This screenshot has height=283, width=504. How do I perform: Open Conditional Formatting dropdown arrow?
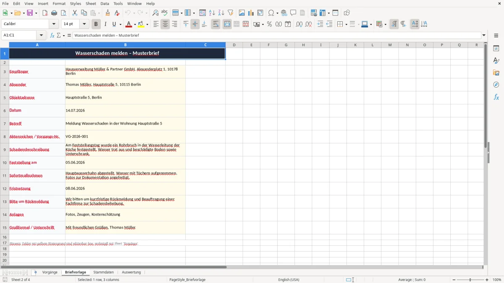point(385,24)
